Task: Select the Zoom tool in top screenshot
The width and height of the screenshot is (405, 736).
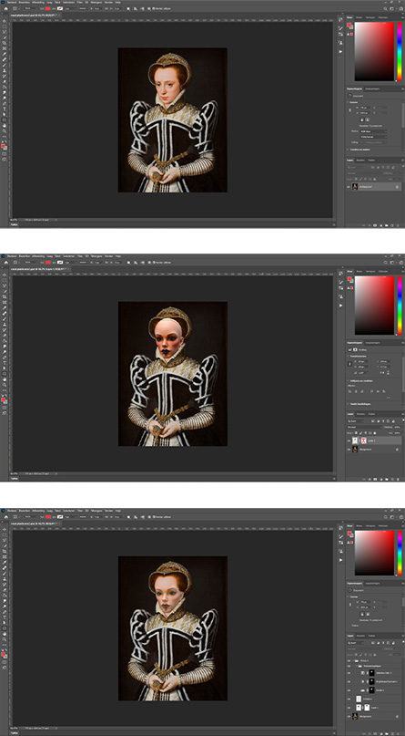Action: click(x=5, y=130)
